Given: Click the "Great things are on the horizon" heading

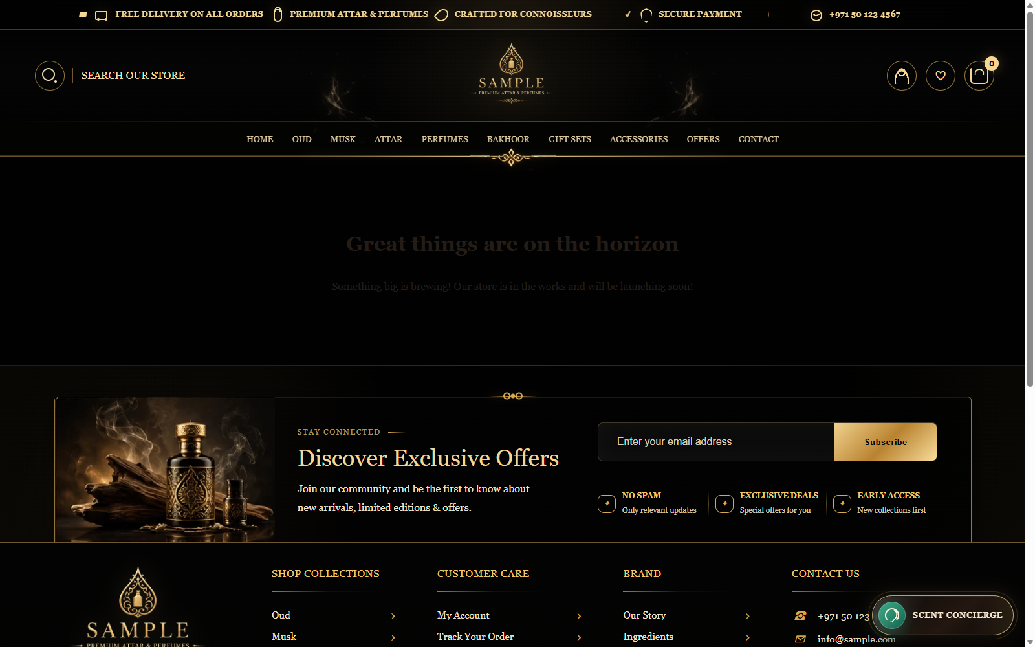Looking at the screenshot, I should coord(512,244).
